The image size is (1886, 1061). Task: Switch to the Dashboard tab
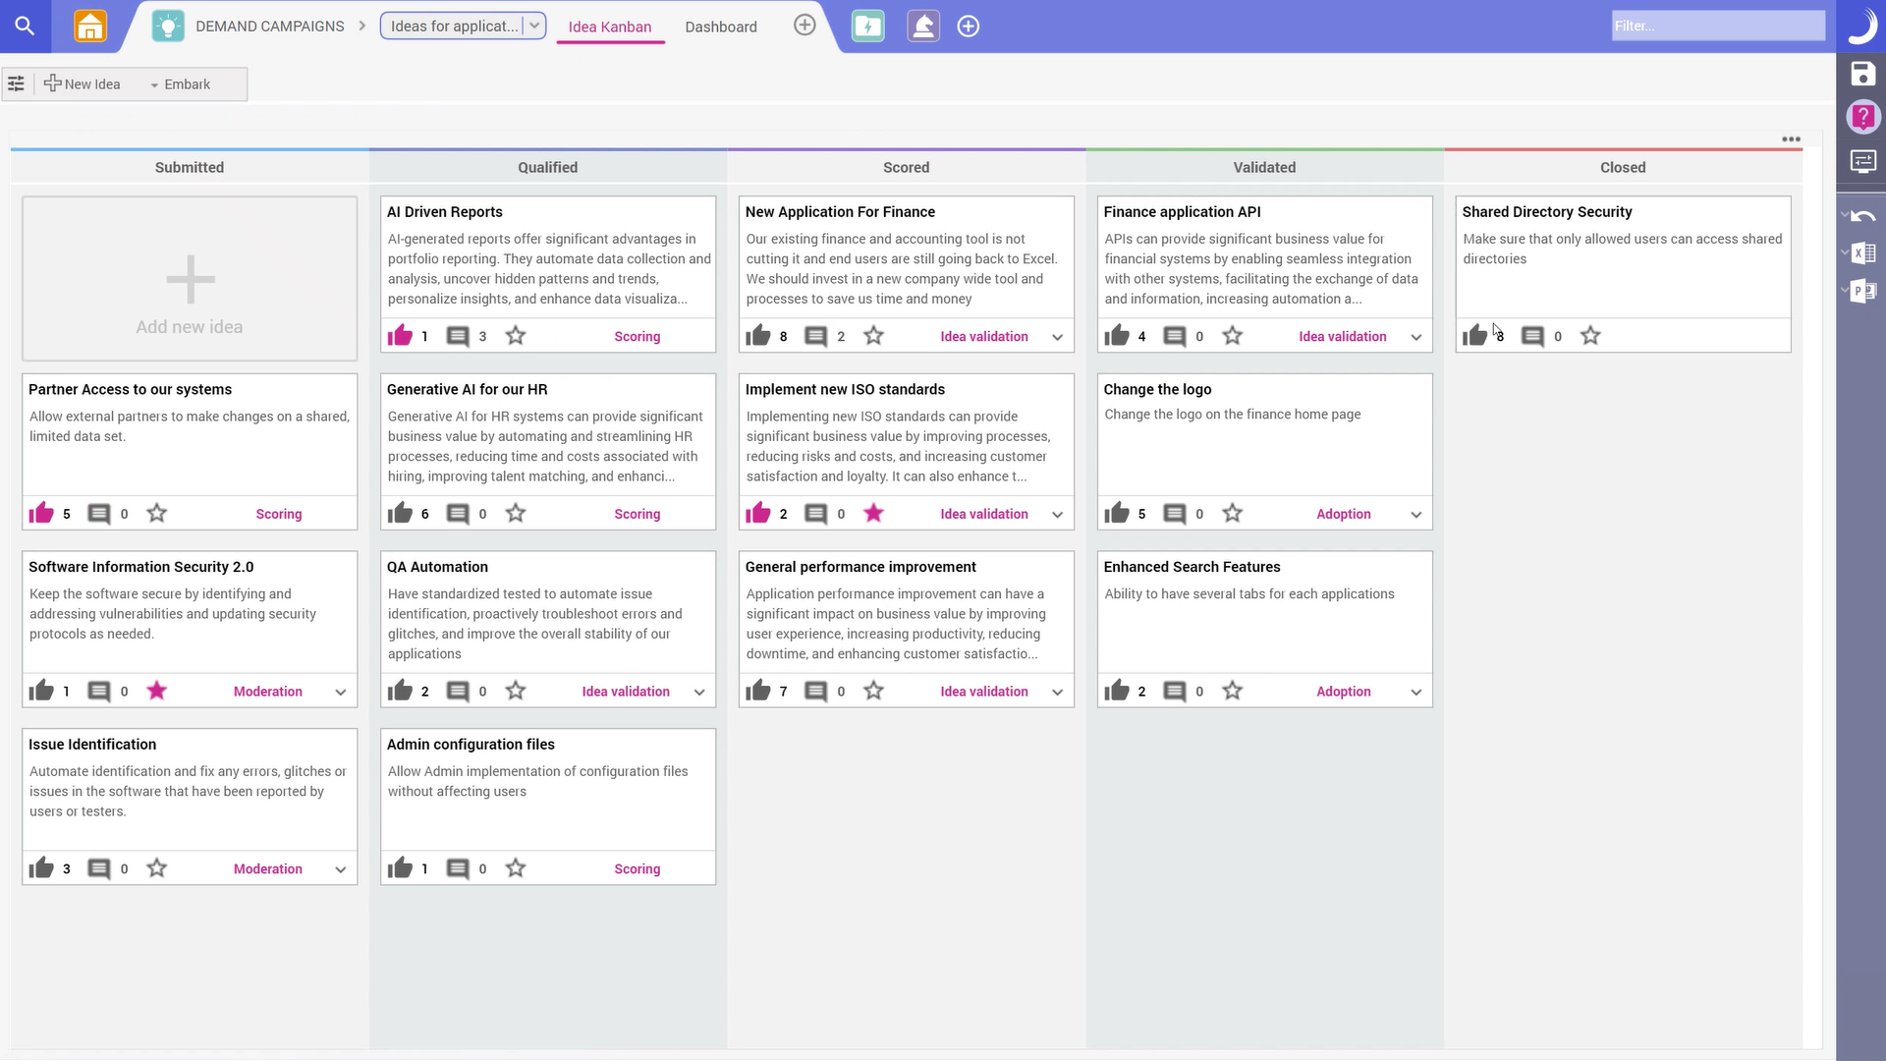pyautogui.click(x=721, y=27)
